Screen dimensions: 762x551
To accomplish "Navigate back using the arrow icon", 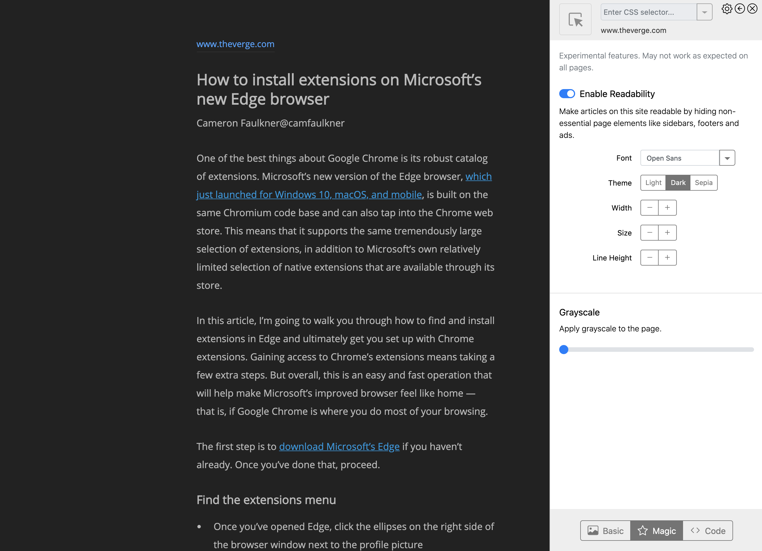I will 740,9.
